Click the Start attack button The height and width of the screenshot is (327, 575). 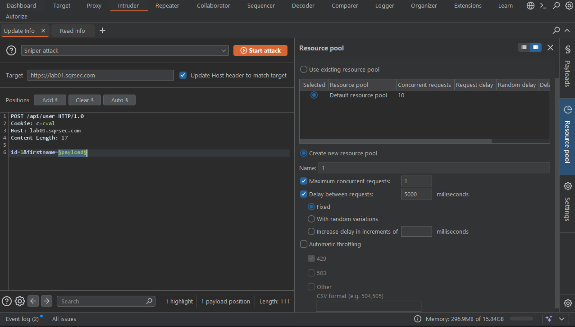[x=260, y=50]
